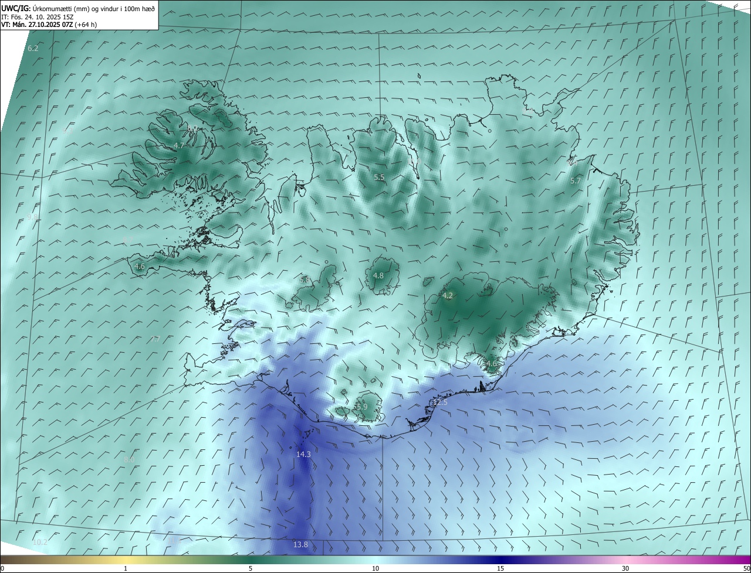Click the 5.9 value on the southern glacier
This screenshot has height=573, width=751.
(x=362, y=406)
